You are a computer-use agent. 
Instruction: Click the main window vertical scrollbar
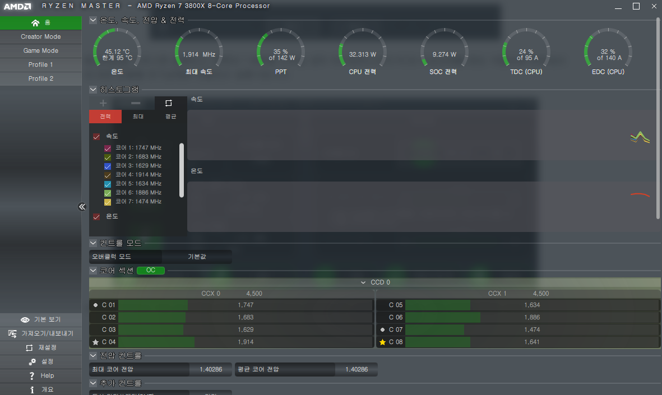658,118
